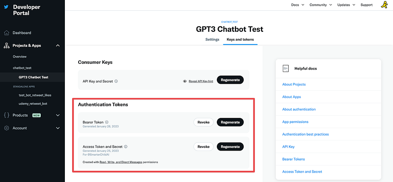The width and height of the screenshot is (393, 182).
Task: Collapse the Projects & Apps section chevron
Action: point(58,46)
